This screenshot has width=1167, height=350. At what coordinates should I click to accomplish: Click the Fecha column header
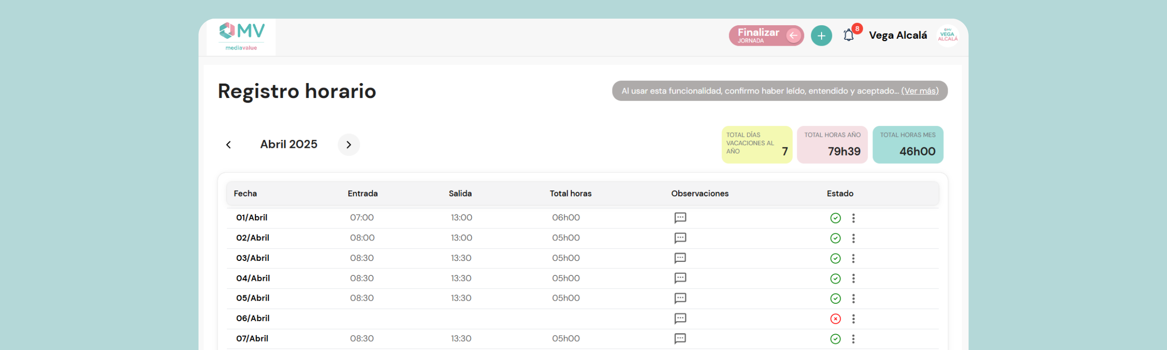pyautogui.click(x=246, y=194)
